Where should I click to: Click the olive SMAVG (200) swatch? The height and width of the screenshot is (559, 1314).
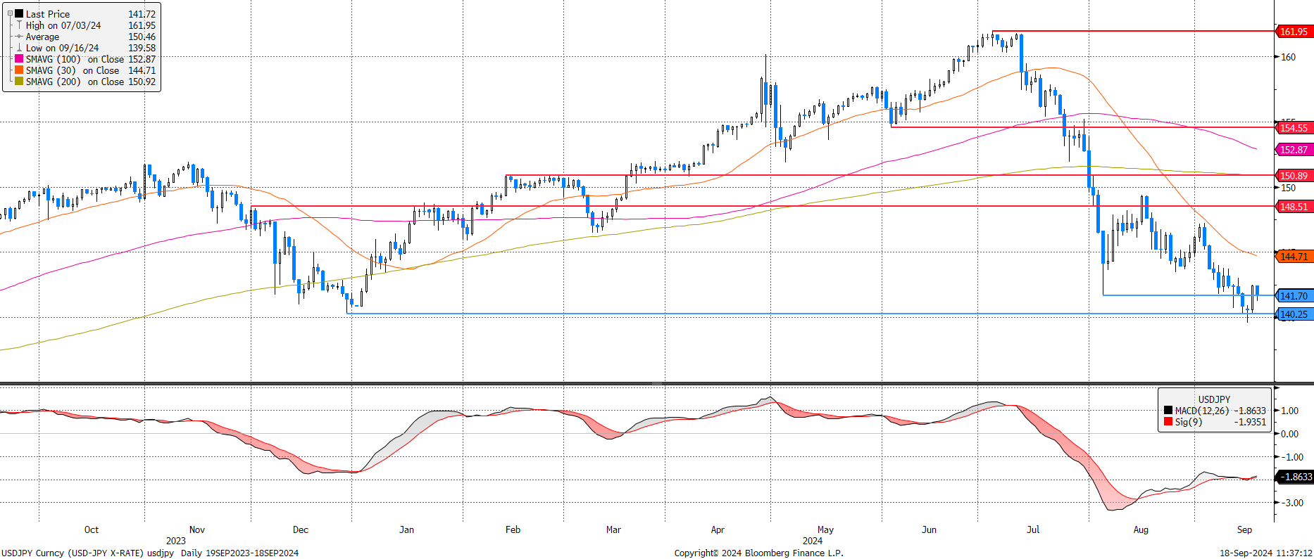(x=19, y=82)
